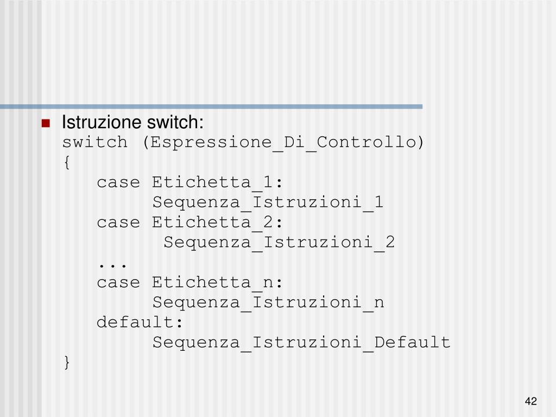Click the empty title area above the line
Viewport: 556px width, 417px height.
point(278,52)
